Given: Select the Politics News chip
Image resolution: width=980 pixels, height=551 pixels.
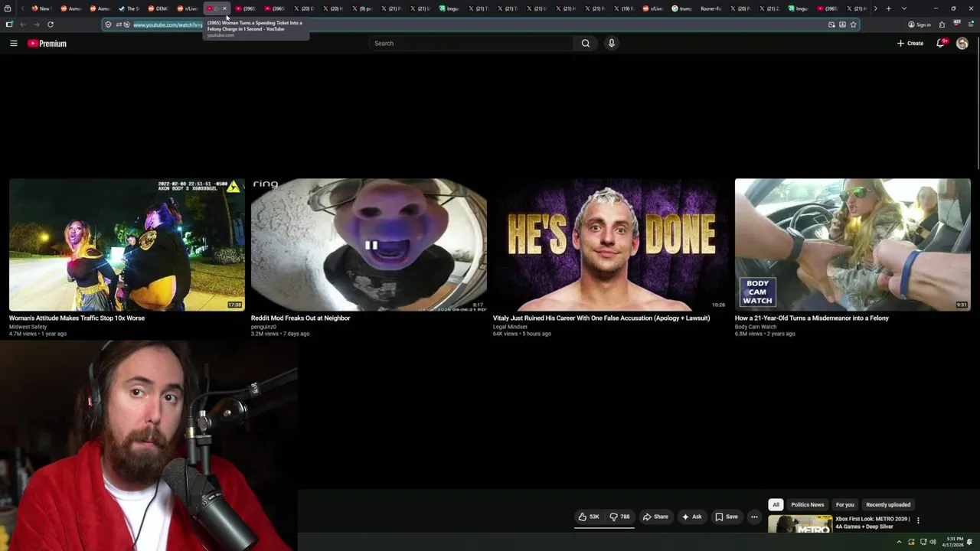Looking at the screenshot, I should [807, 504].
